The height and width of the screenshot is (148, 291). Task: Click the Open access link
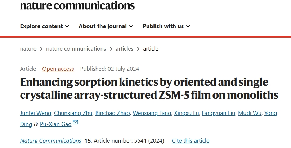58,69
